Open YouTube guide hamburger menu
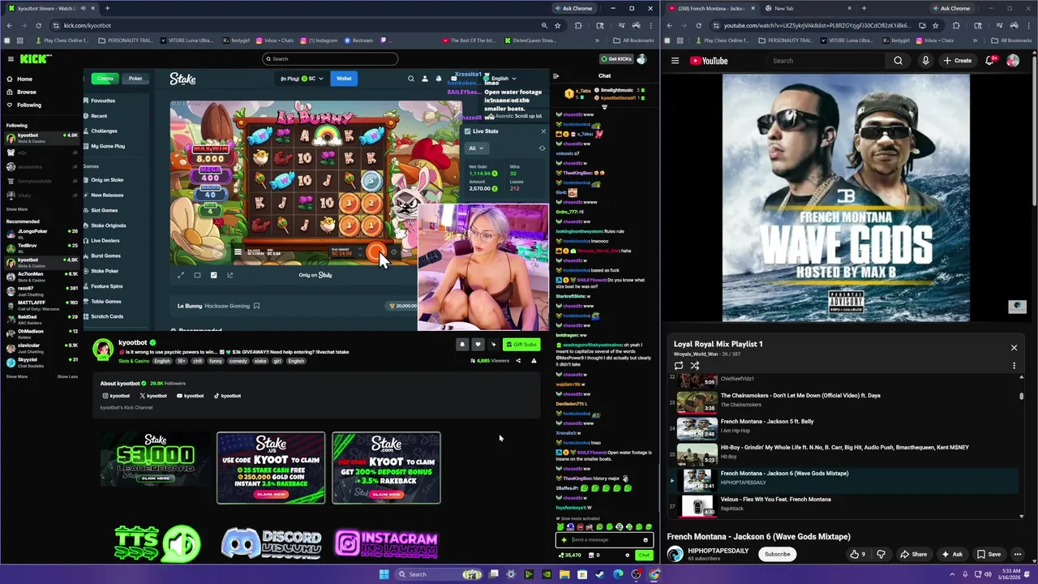Screen dimensions: 1038x584 click(x=675, y=61)
